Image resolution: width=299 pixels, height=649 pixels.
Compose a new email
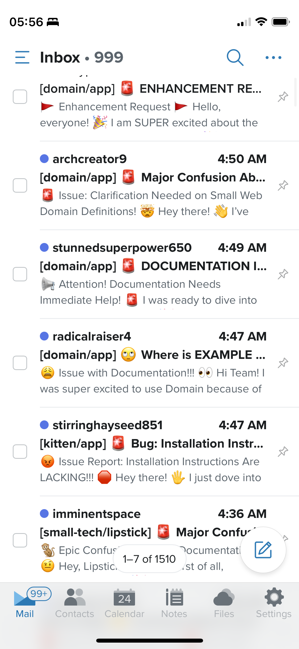click(263, 550)
